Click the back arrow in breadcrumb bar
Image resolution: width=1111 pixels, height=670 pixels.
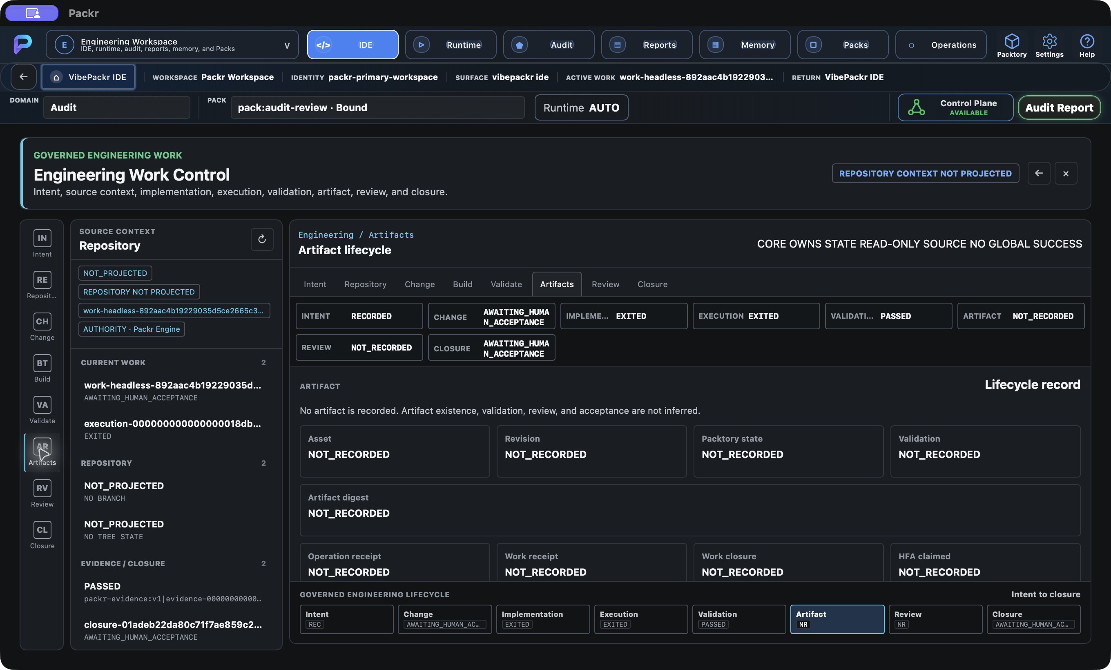[23, 77]
